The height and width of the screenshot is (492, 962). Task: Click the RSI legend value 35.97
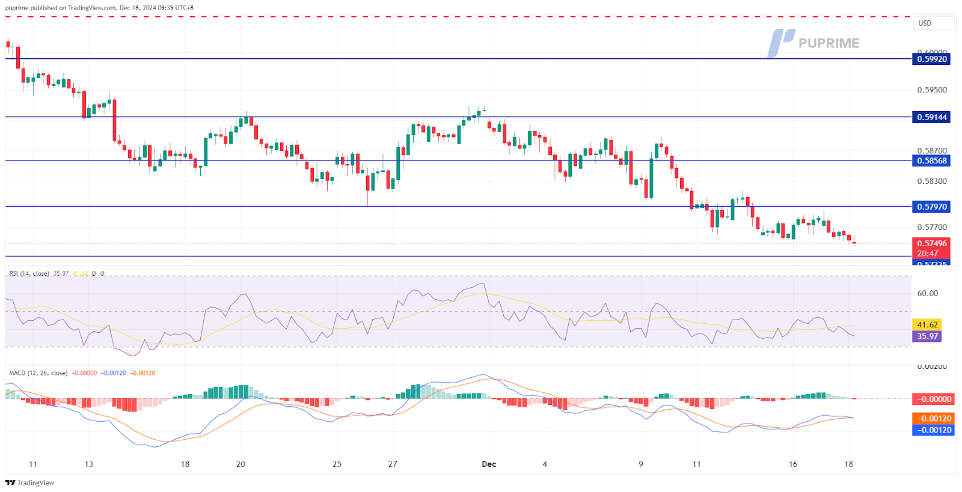tap(61, 273)
